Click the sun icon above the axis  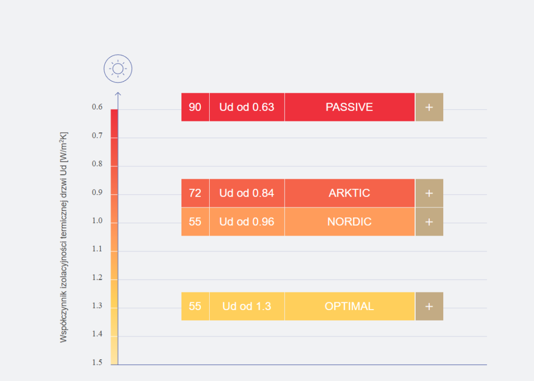tap(118, 69)
